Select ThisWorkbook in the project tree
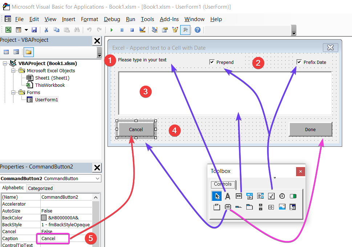 click(50, 85)
